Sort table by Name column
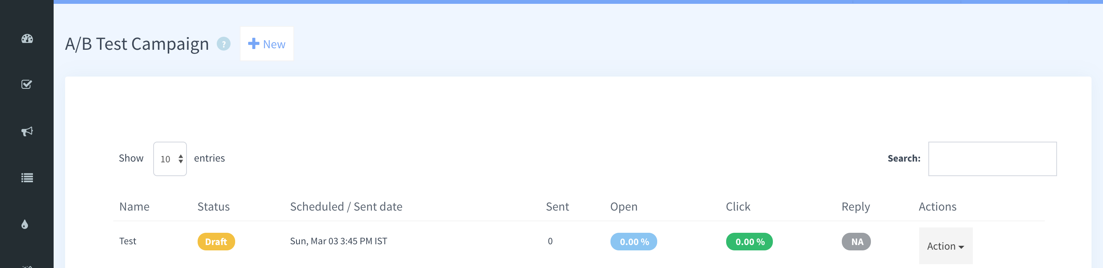Image resolution: width=1103 pixels, height=268 pixels. point(134,207)
